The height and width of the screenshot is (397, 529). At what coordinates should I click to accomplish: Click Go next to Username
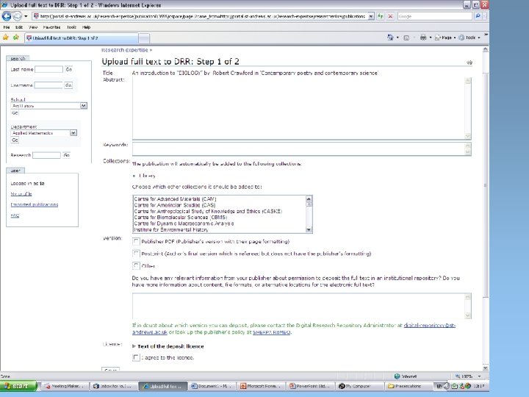[68, 85]
